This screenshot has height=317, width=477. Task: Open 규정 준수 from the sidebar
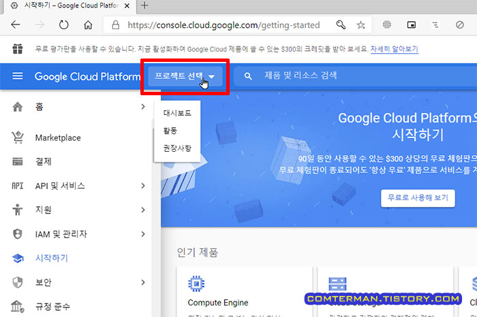[x=52, y=306]
